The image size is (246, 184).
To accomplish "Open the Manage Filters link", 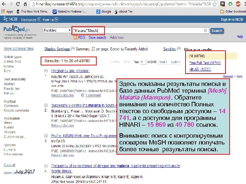I will click(x=232, y=77).
